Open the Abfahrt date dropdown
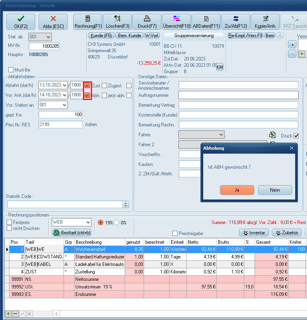Viewport: 307px width, 320px height. pyautogui.click(x=64, y=85)
